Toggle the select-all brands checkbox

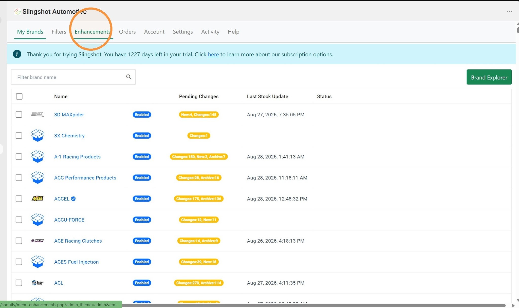[x=19, y=96]
